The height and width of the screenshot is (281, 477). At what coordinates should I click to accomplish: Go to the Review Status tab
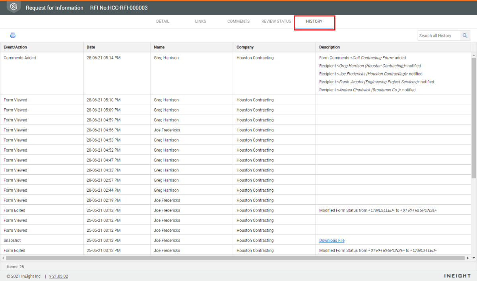[276, 21]
